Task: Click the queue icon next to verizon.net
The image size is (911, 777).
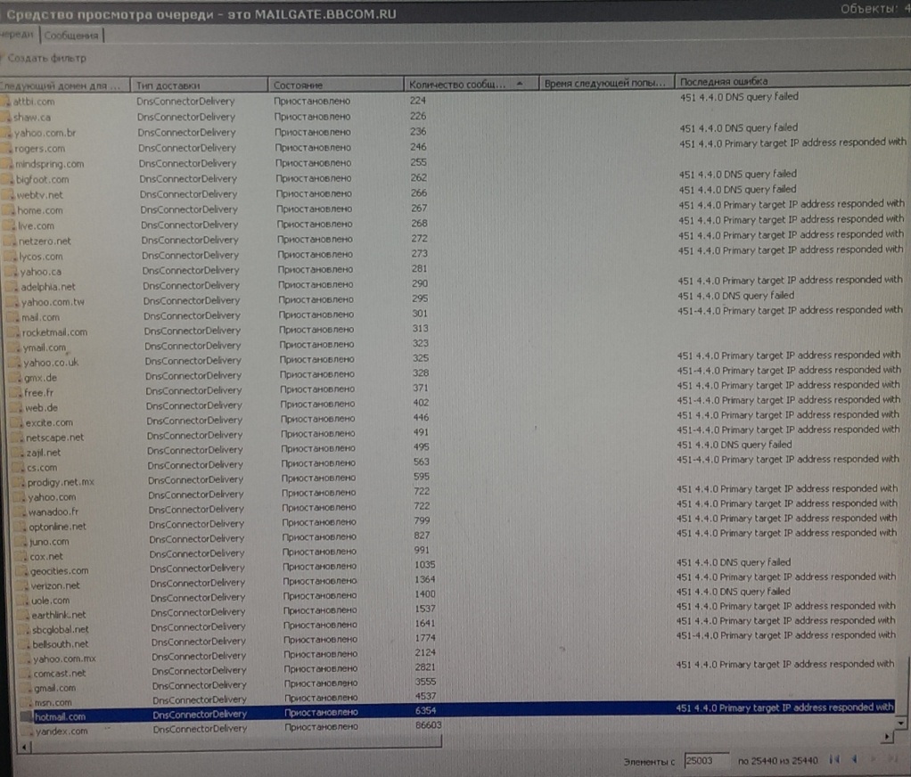Action: [22, 585]
